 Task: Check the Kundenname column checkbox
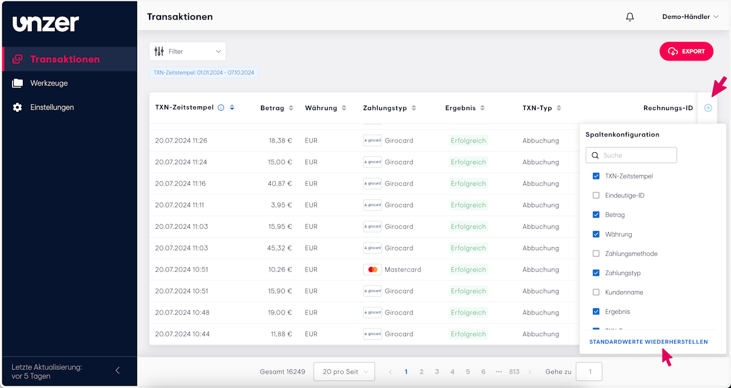[x=596, y=293]
